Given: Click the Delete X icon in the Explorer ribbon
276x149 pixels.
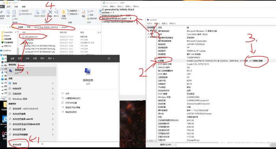Looking at the screenshot, I should tap(50, 12).
